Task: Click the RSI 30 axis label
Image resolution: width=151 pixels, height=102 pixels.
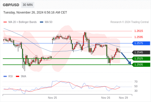Action: (x=136, y=91)
